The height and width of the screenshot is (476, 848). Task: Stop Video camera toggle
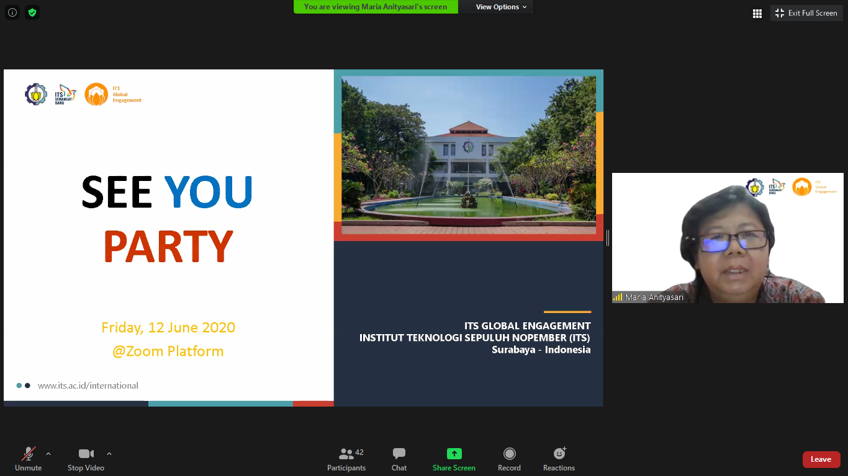pyautogui.click(x=86, y=459)
